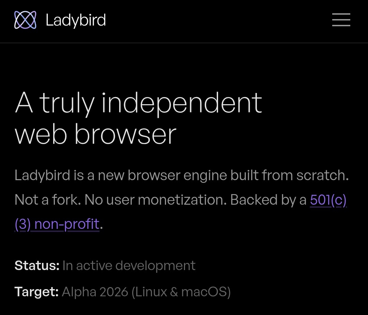This screenshot has height=315, width=368.
Task: Click the "Target:" label
Action: click(x=36, y=292)
